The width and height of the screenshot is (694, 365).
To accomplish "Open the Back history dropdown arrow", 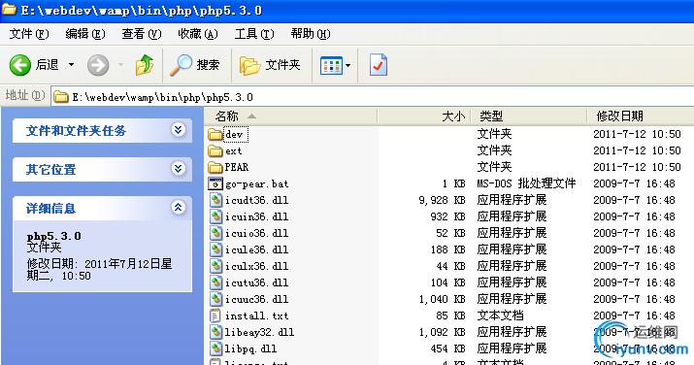I will 71,65.
